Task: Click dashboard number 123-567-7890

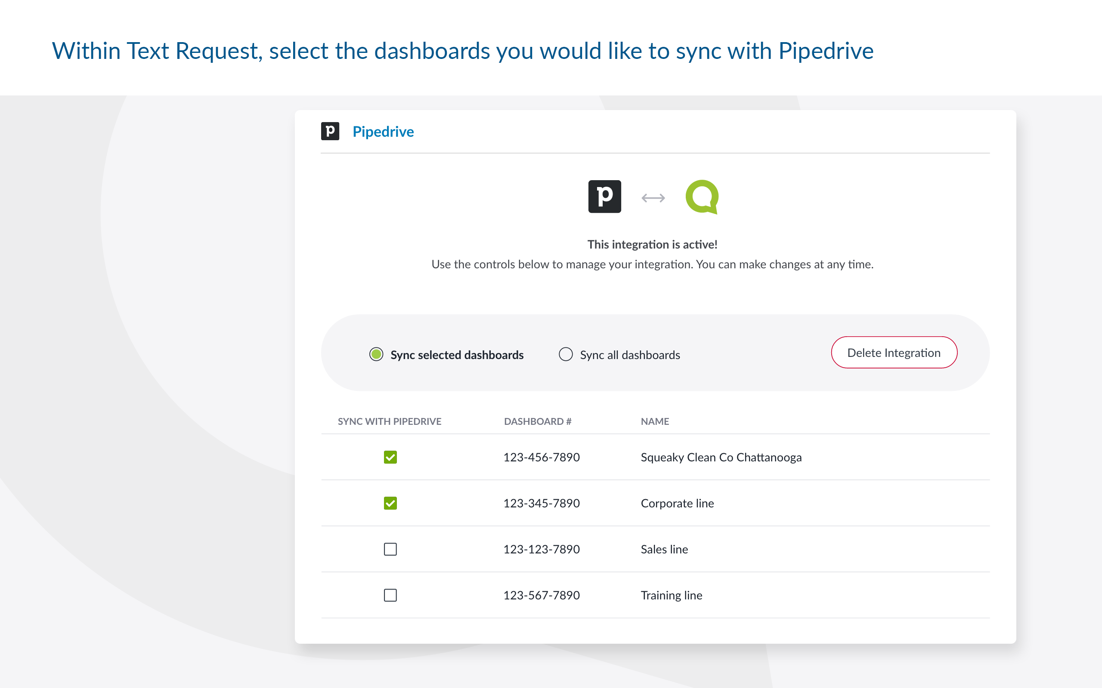Action: [542, 595]
